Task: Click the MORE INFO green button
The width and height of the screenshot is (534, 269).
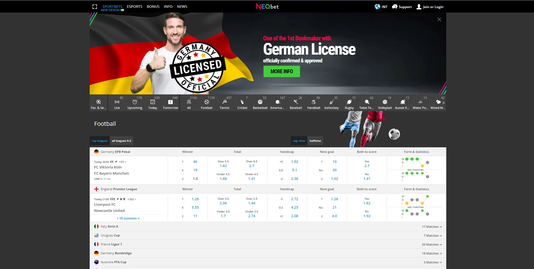Action: click(282, 71)
